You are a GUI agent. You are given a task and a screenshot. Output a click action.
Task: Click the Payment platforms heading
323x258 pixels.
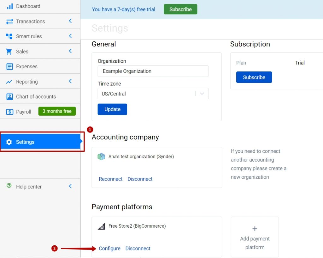(x=122, y=207)
